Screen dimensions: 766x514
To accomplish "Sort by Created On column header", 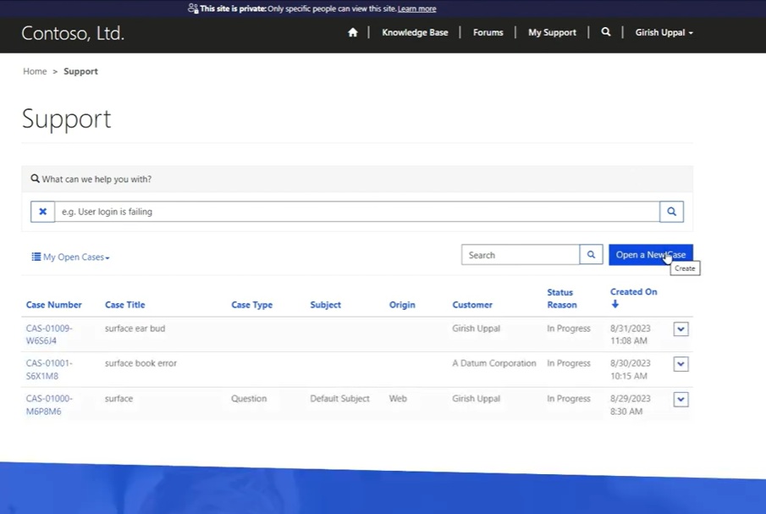I will point(633,292).
